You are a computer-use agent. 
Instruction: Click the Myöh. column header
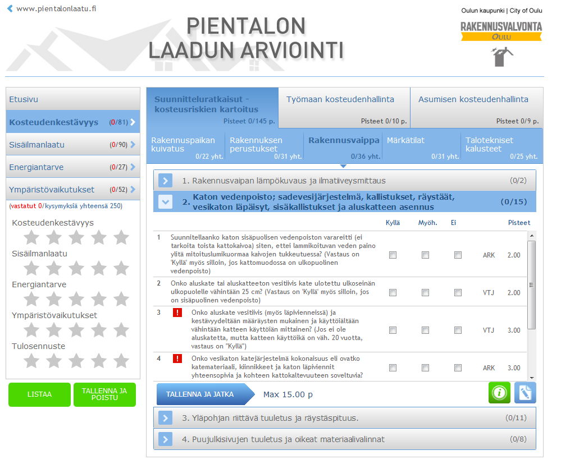[x=427, y=222]
